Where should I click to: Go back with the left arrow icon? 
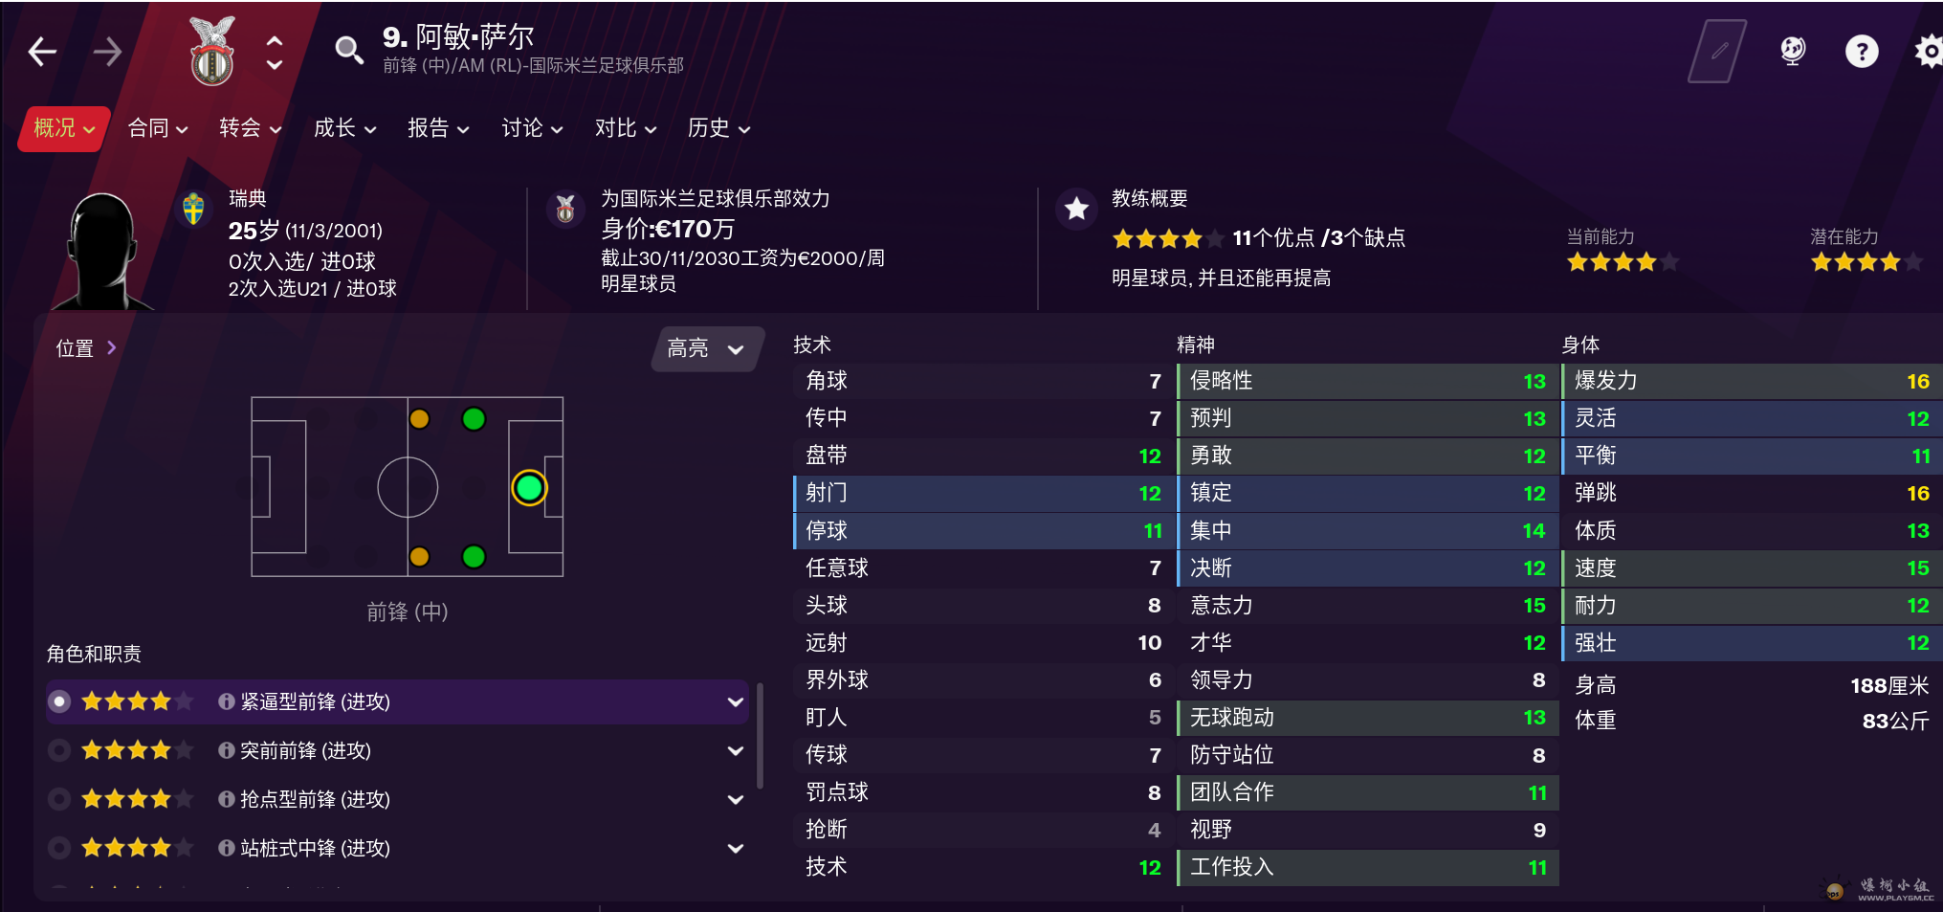tap(42, 52)
